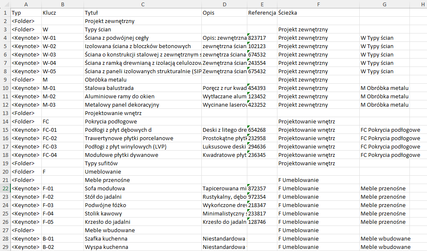Click the Szafka kuchenna title cell

coord(142,238)
